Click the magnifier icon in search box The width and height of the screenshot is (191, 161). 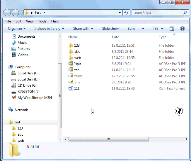pos(185,13)
